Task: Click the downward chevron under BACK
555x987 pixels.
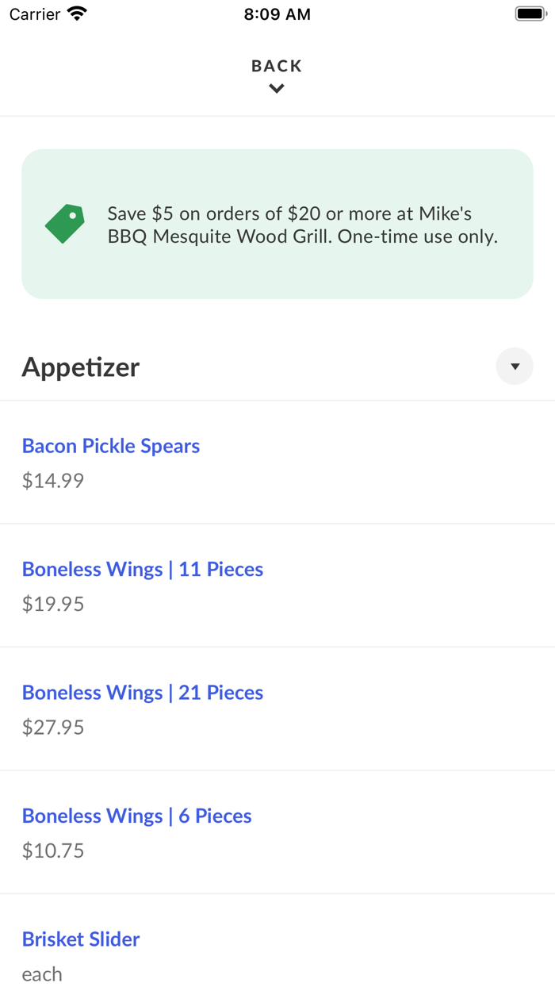Action: [x=276, y=88]
